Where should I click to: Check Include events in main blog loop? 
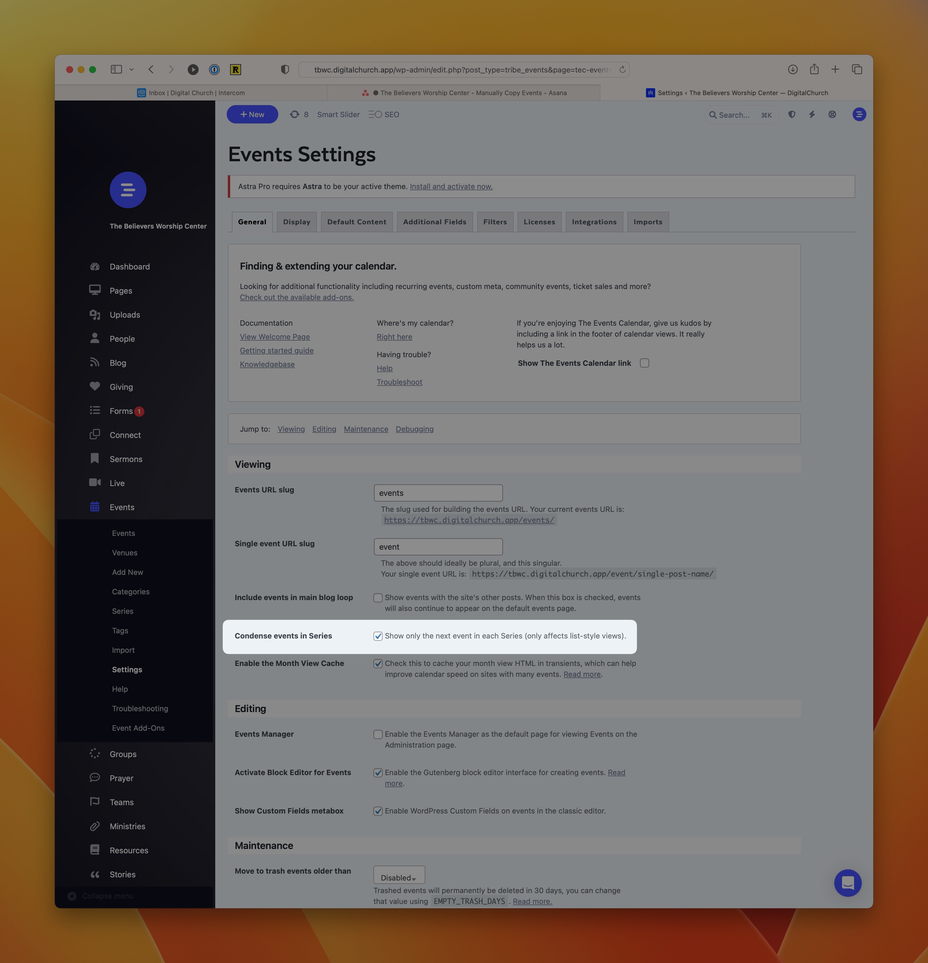(x=378, y=598)
